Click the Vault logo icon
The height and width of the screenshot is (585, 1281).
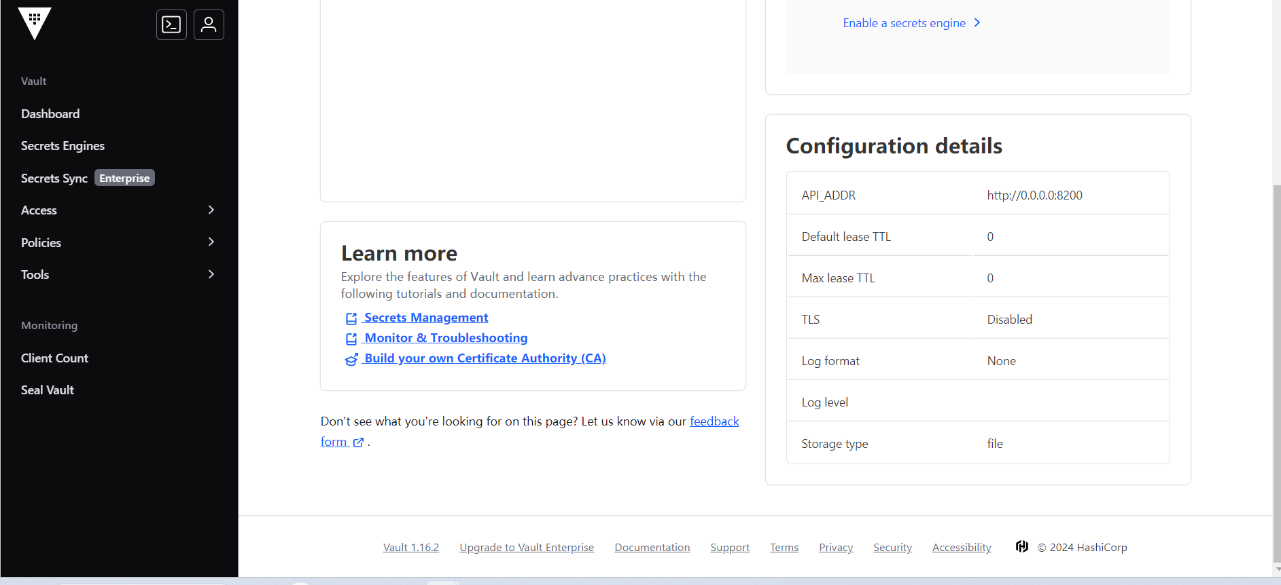(x=35, y=23)
